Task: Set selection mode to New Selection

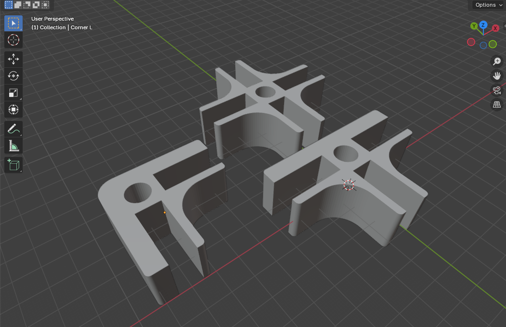Action: (x=9, y=4)
